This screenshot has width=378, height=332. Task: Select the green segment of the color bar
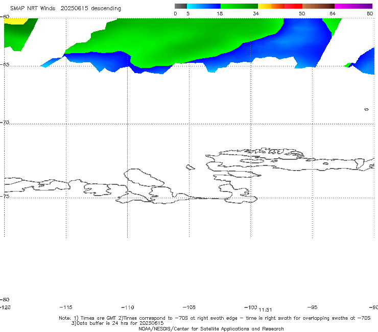[239, 6]
